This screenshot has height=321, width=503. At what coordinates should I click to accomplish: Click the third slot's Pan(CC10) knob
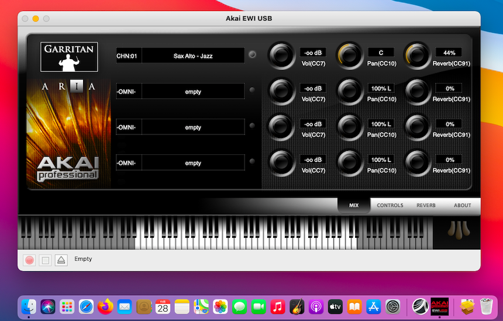tap(349, 127)
